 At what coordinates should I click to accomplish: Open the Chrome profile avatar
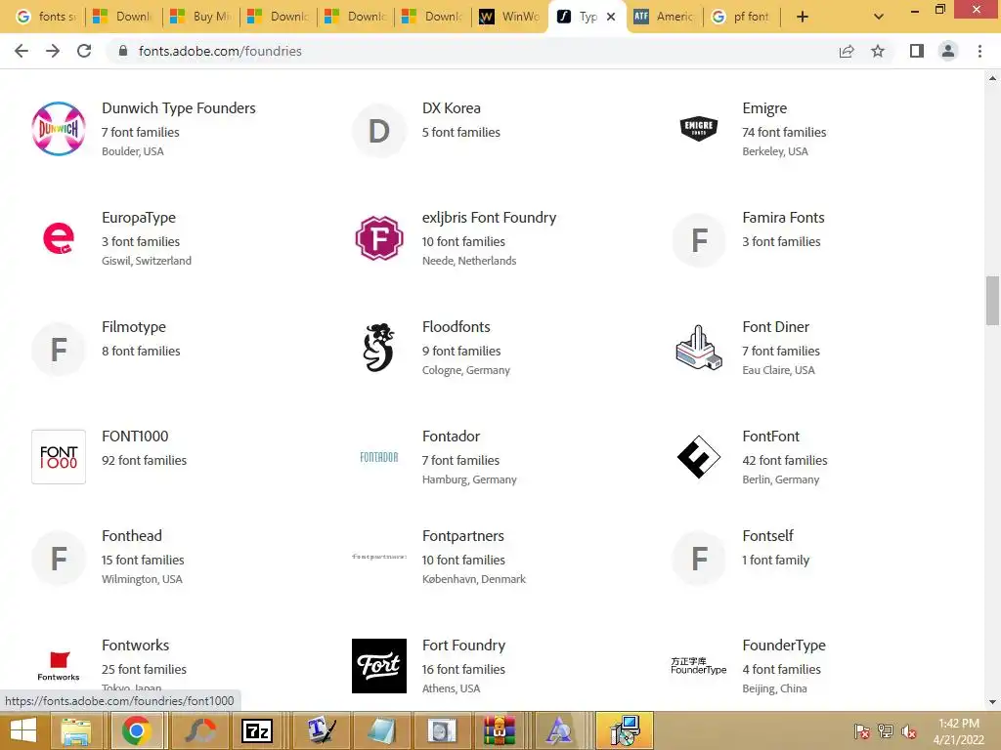948,51
